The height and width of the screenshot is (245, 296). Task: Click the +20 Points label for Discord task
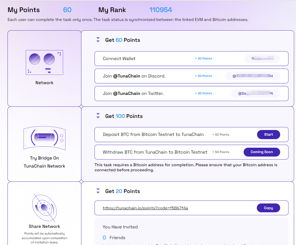coord(204,76)
